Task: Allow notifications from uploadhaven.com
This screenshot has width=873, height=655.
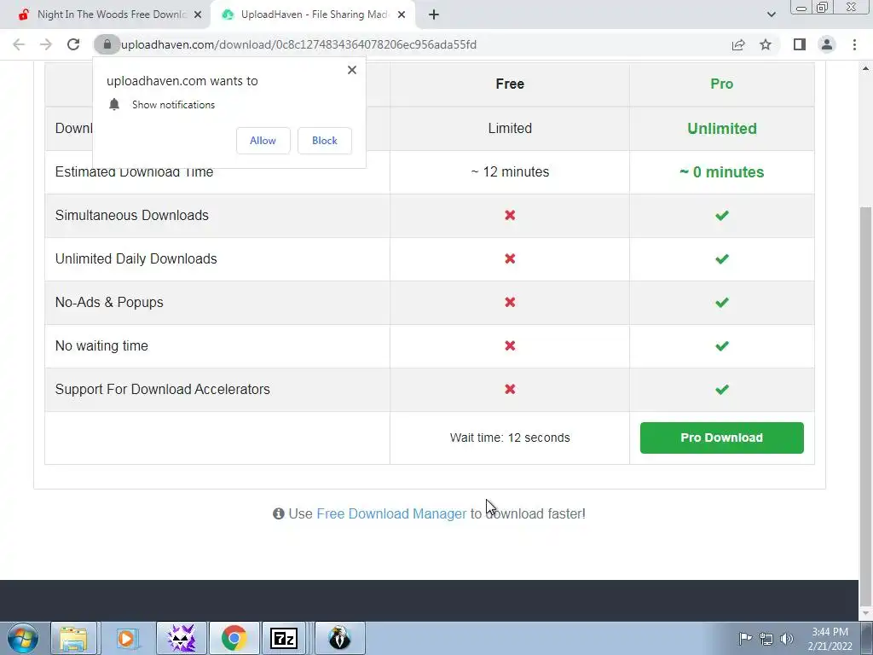Action: 263,141
